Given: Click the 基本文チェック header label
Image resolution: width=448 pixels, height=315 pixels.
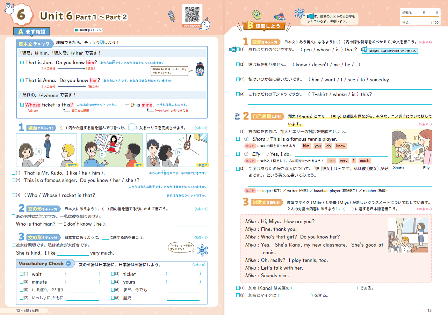Looking at the screenshot, I should (x=34, y=44).
